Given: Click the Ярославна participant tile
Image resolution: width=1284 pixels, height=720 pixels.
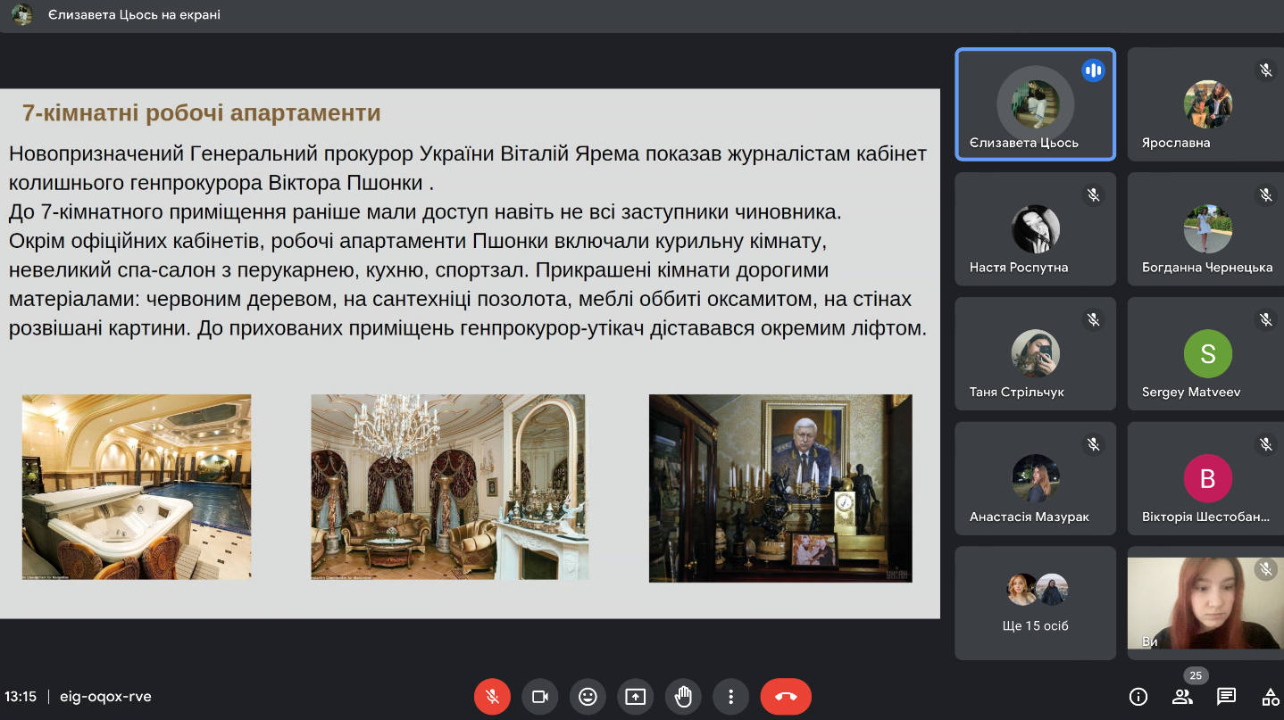Looking at the screenshot, I should 1207,104.
